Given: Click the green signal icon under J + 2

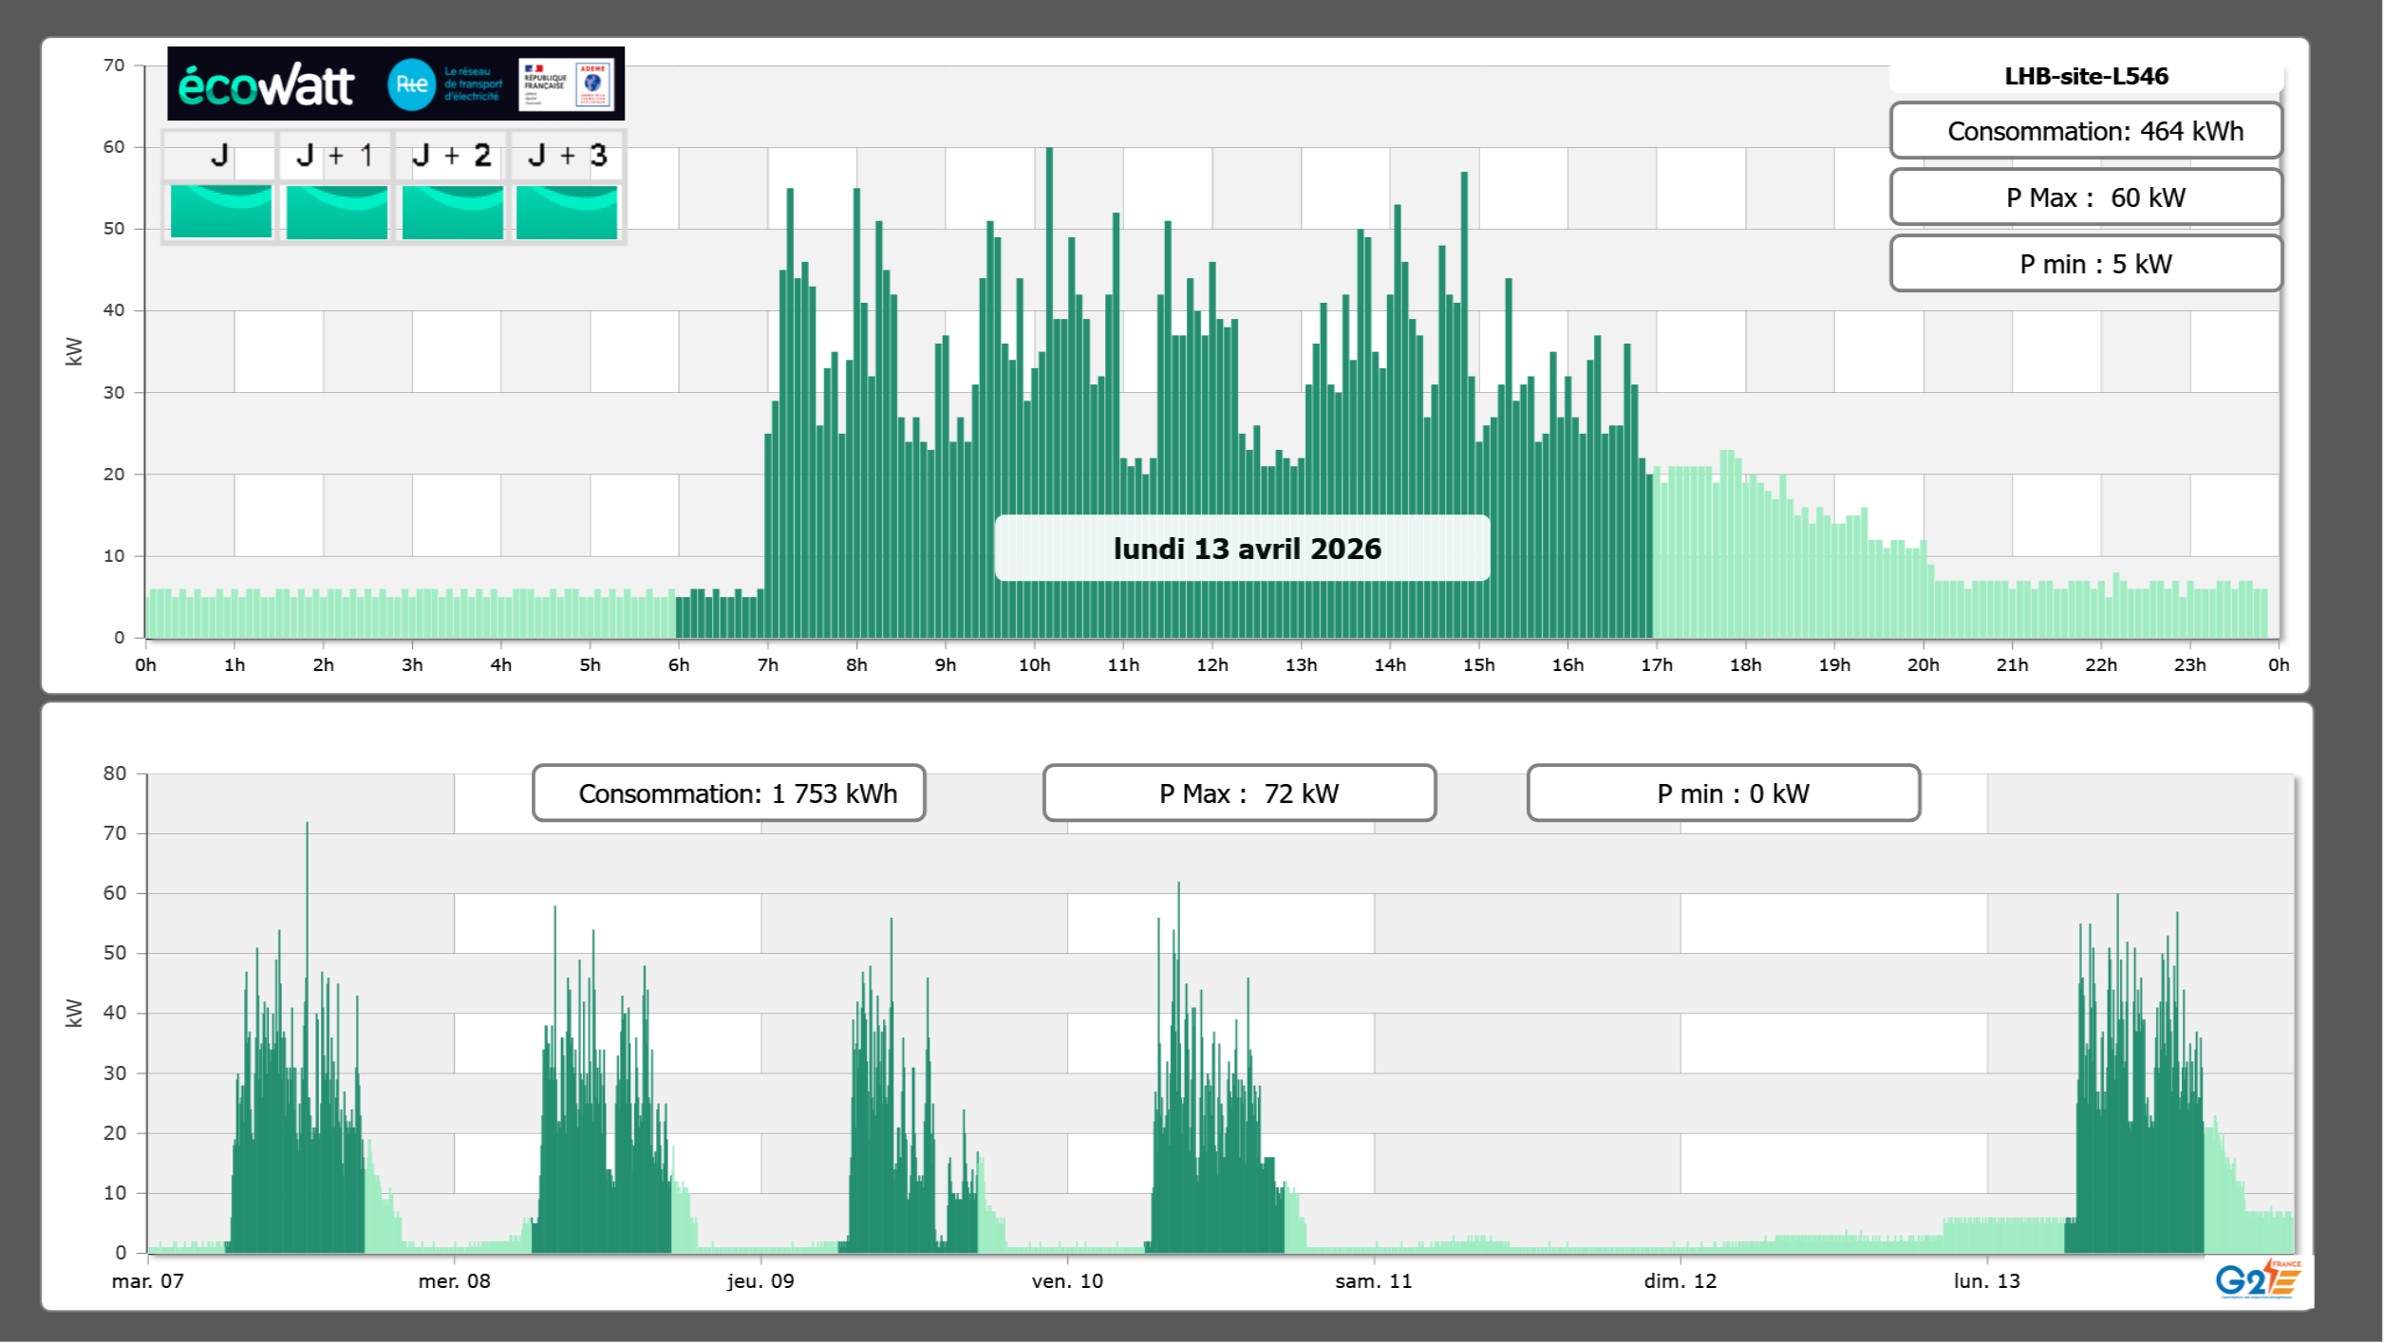Looking at the screenshot, I should [x=452, y=212].
